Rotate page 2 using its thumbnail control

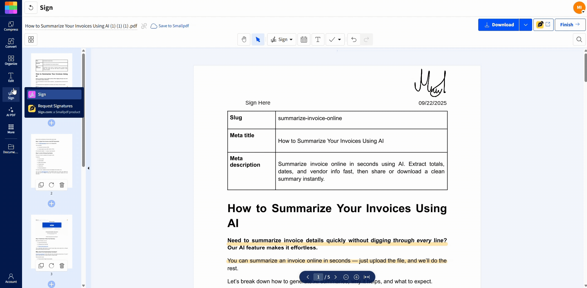click(51, 185)
